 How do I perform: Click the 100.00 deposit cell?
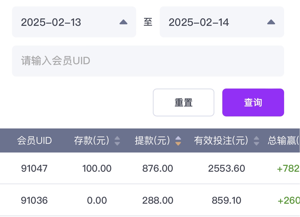pyautogui.click(x=97, y=168)
